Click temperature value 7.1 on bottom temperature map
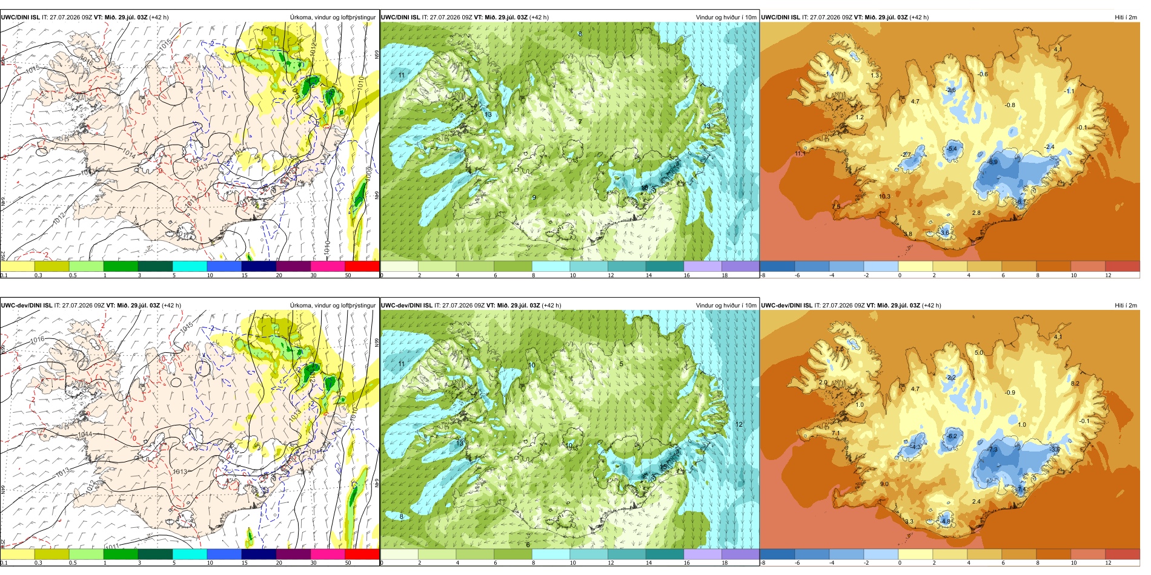Screen dimensions: 1151x575 click(x=836, y=433)
